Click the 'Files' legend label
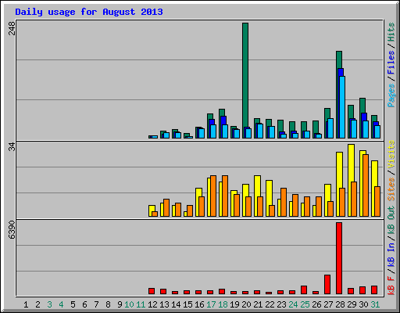The image size is (400, 313). (x=391, y=63)
